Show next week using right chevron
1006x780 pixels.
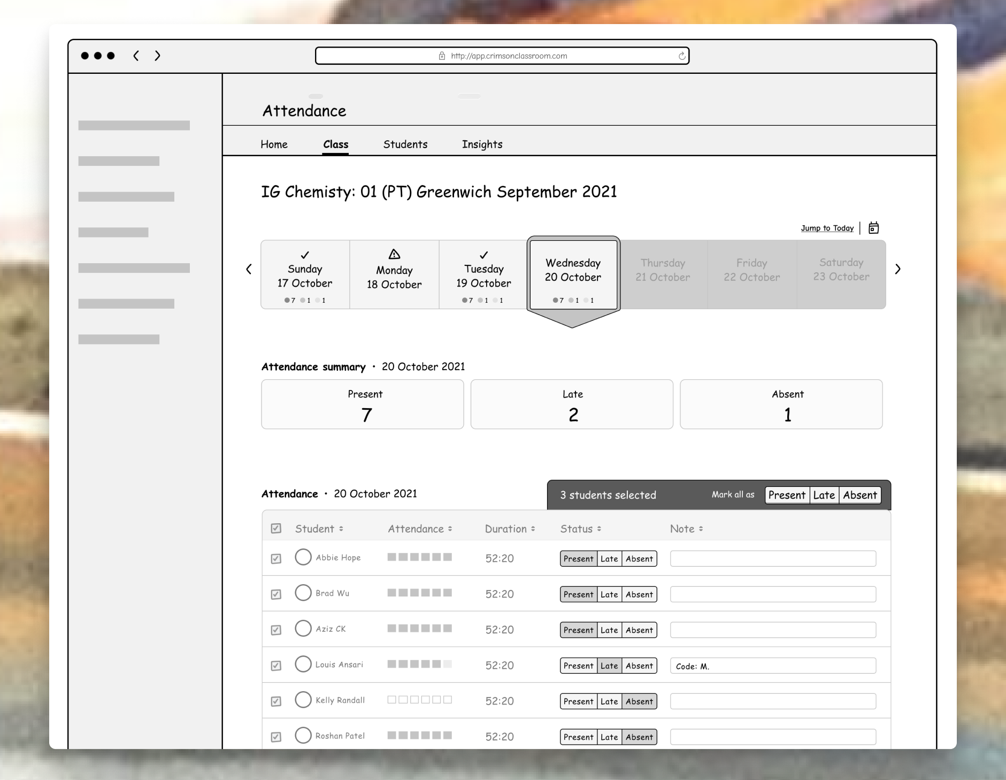click(897, 269)
